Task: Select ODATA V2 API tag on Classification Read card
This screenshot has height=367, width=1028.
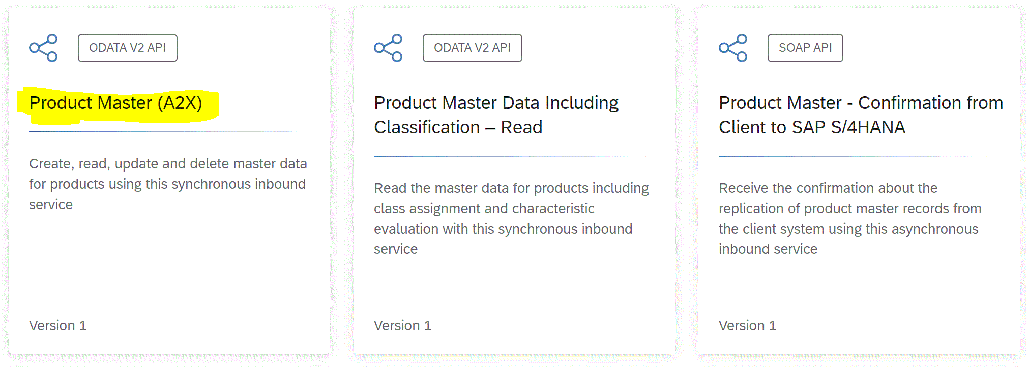Action: (x=473, y=48)
